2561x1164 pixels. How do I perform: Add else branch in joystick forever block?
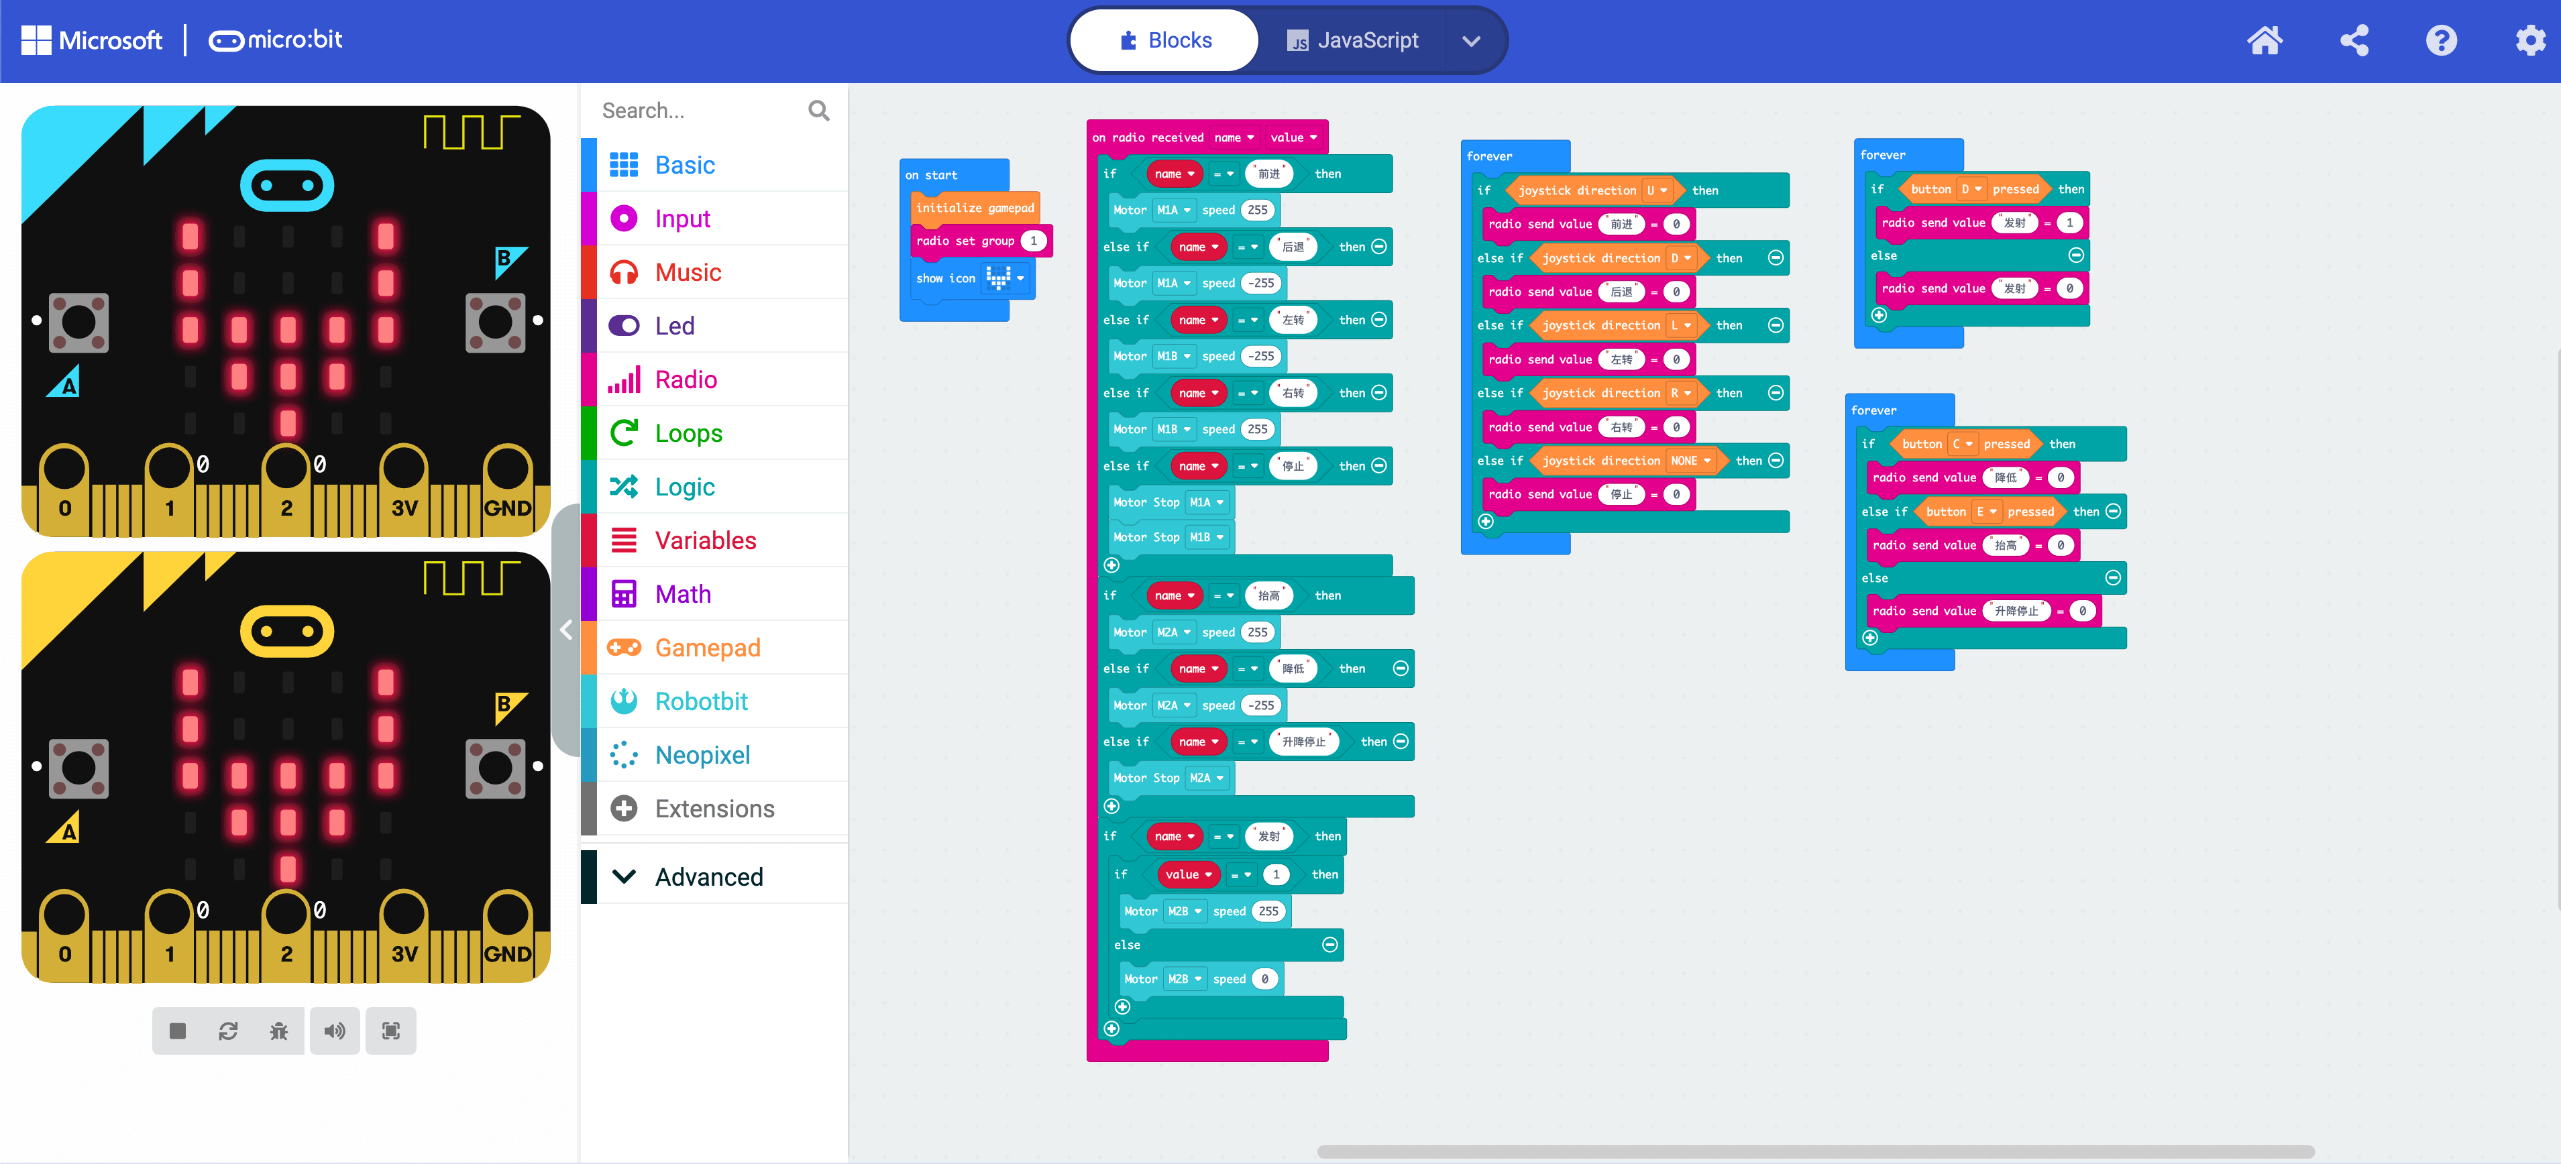[1485, 521]
